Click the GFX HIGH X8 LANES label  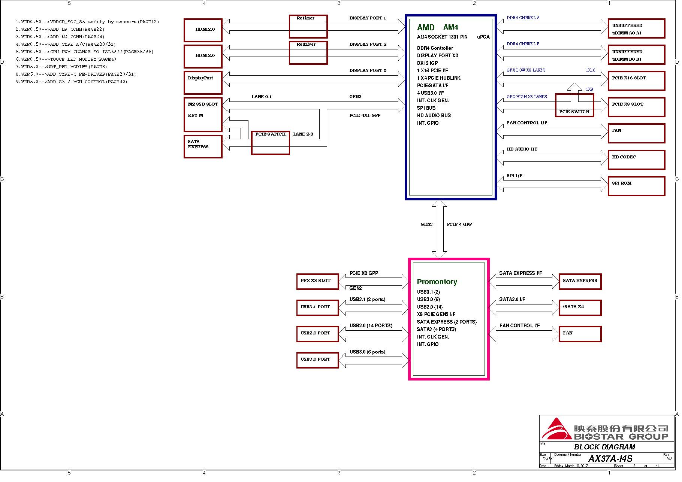click(527, 97)
